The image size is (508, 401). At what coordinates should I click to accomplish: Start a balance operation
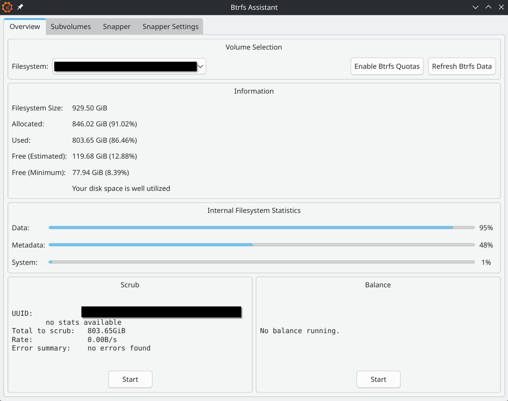[x=378, y=379]
